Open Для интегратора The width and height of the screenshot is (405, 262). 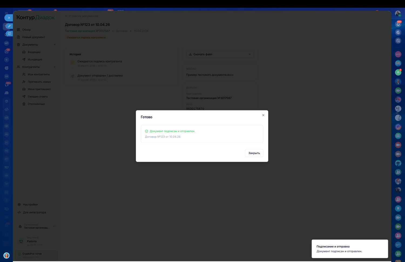[x=34, y=213]
